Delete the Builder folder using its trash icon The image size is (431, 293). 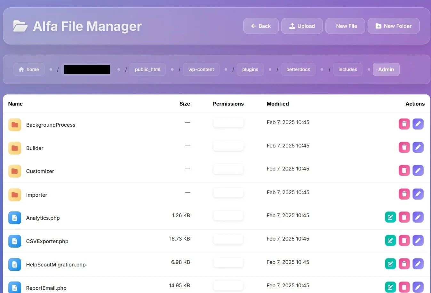404,147
